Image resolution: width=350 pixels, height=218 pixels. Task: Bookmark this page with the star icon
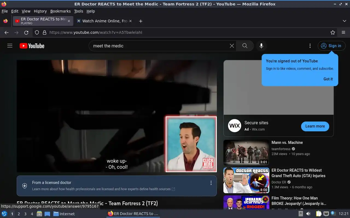tap(333, 32)
